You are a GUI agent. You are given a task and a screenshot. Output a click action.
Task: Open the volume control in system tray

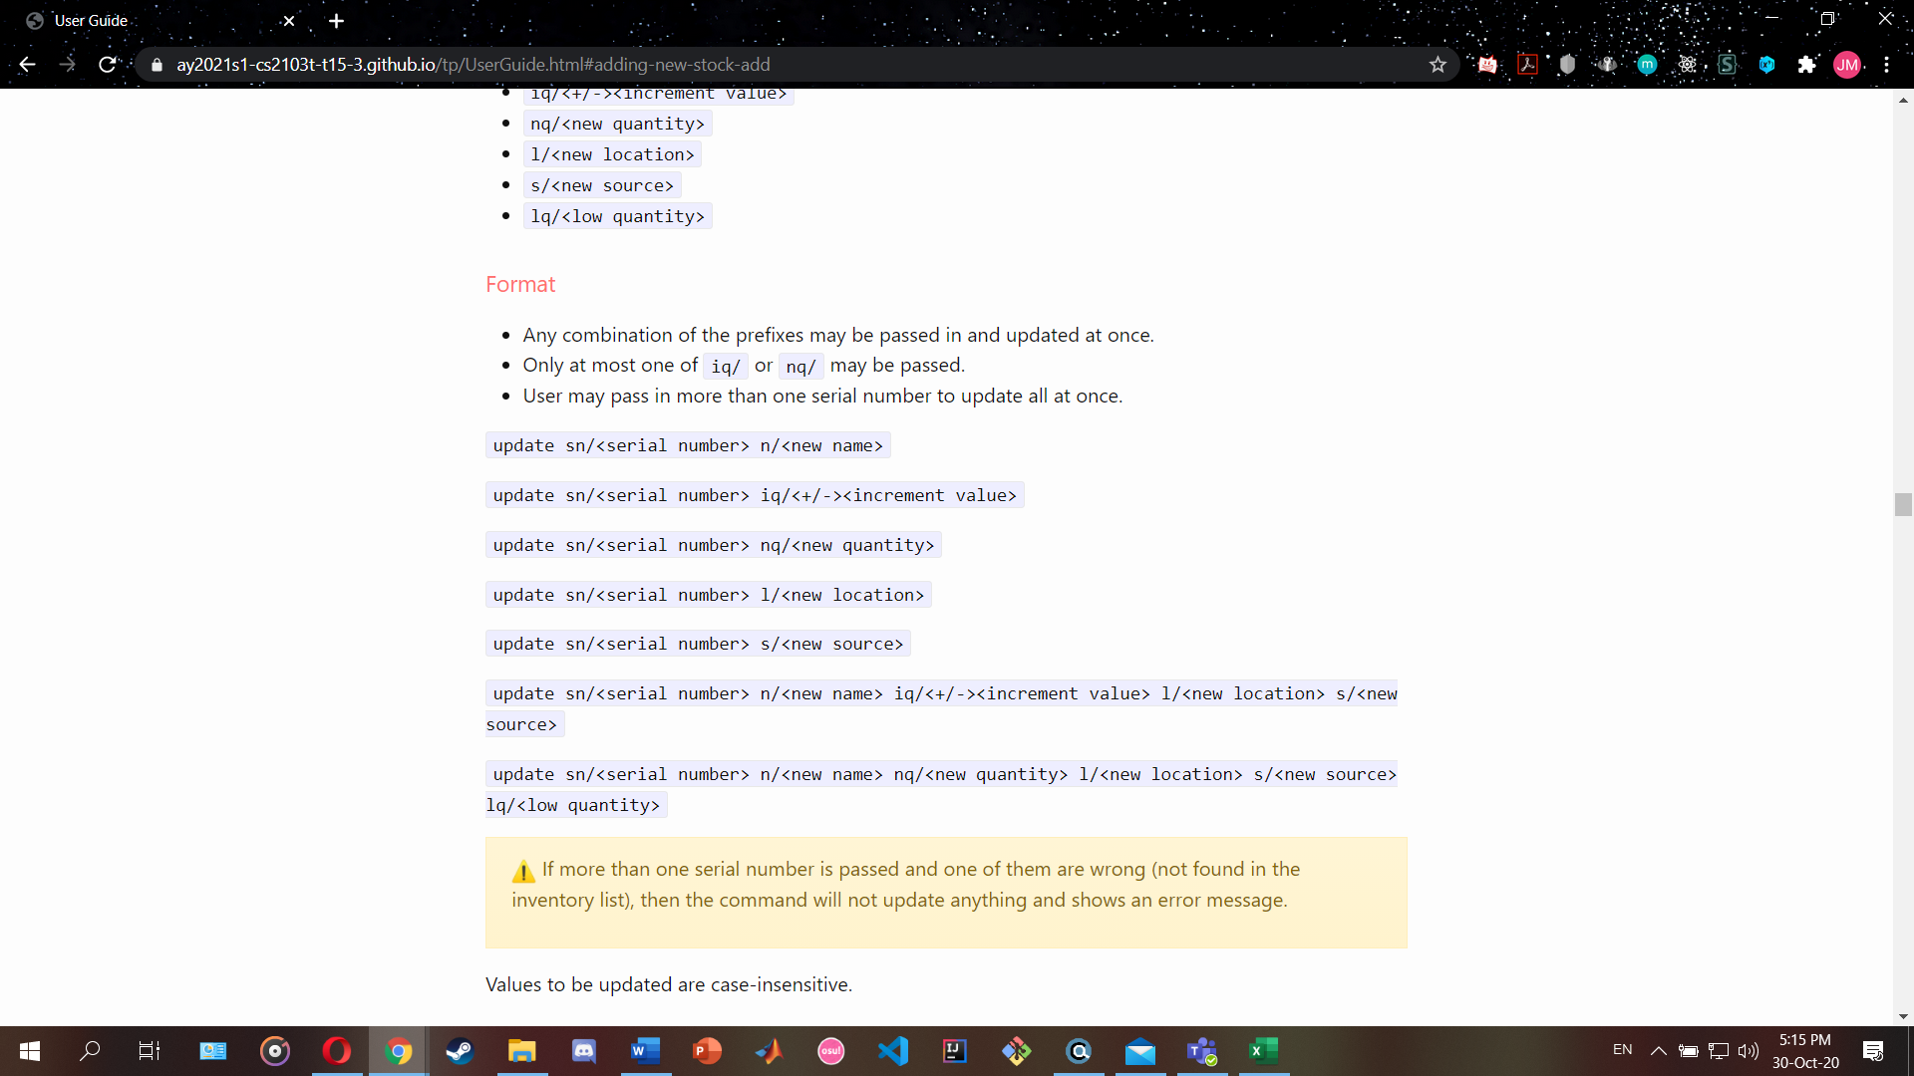(x=1749, y=1051)
